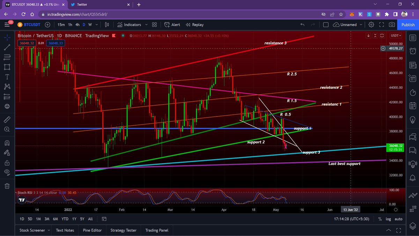The width and height of the screenshot is (419, 236).
Task: Select the daily D interval
Action: [x=84, y=24]
